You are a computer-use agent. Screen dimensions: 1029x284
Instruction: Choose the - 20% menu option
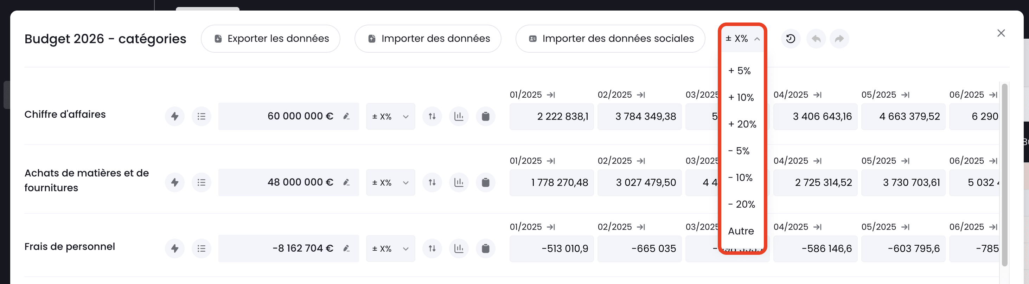741,205
